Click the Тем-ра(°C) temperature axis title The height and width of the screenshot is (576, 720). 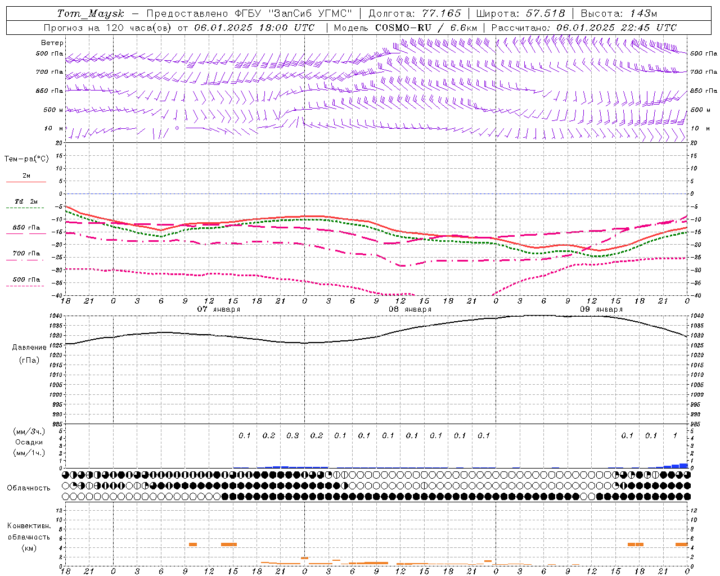pos(26,159)
